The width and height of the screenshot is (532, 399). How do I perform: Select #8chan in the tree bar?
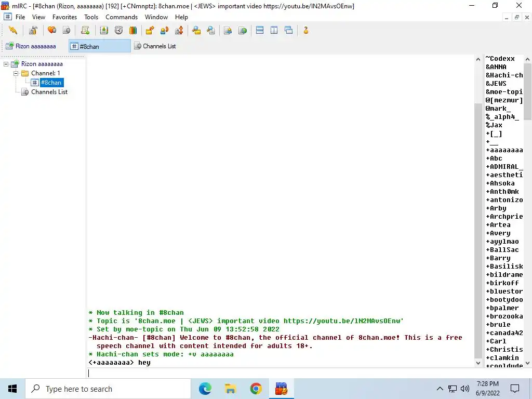coord(51,83)
